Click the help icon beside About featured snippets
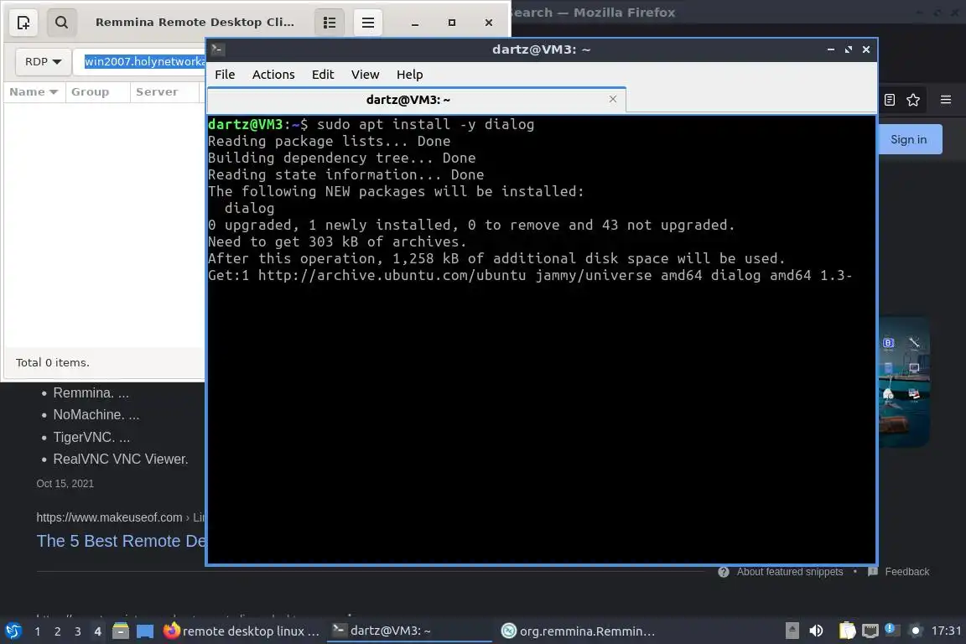The height and width of the screenshot is (644, 966). point(724,572)
